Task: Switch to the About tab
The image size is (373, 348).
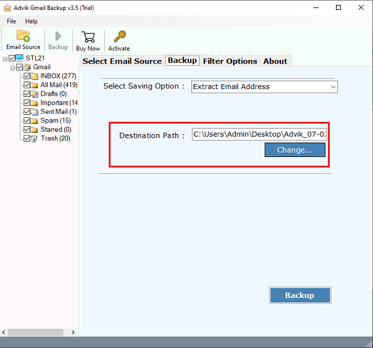Action: click(275, 61)
